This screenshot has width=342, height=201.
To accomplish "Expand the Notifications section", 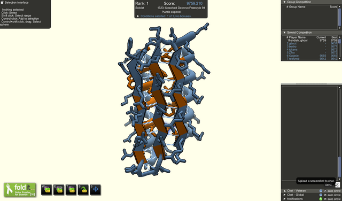I will coord(284,199).
